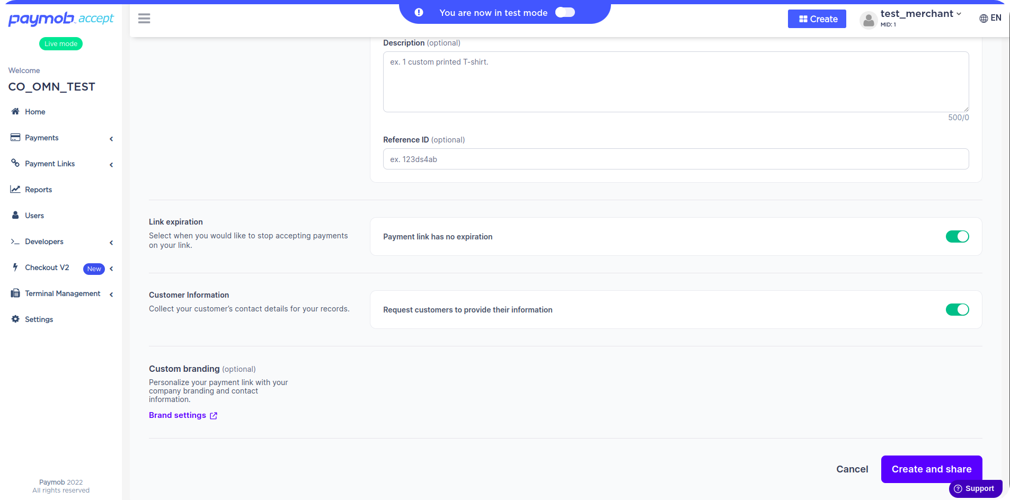1010x500 pixels.
Task: Click the Reference ID input field
Action: pyautogui.click(x=675, y=159)
